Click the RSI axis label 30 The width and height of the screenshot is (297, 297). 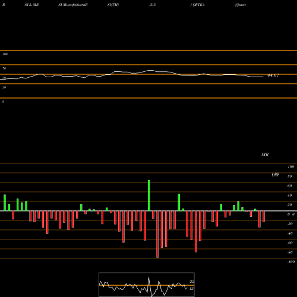click(4, 87)
